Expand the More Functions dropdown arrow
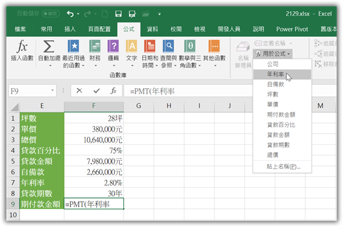This screenshot has height=227, width=343. 215,65
